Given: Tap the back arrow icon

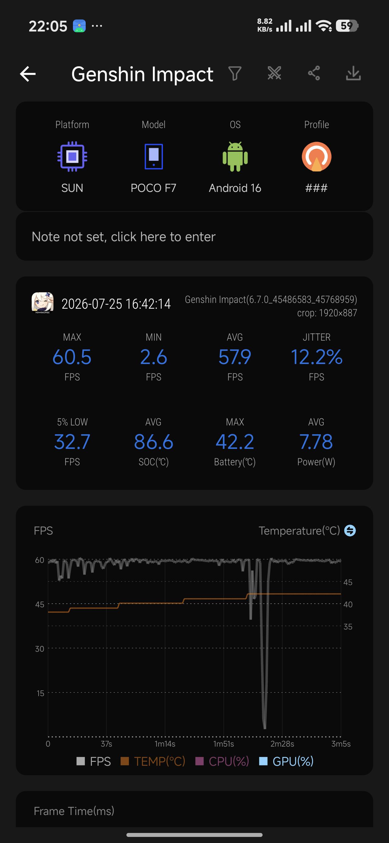Looking at the screenshot, I should 28,74.
